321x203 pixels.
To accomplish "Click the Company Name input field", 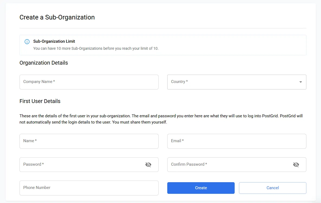I will 81,82.
